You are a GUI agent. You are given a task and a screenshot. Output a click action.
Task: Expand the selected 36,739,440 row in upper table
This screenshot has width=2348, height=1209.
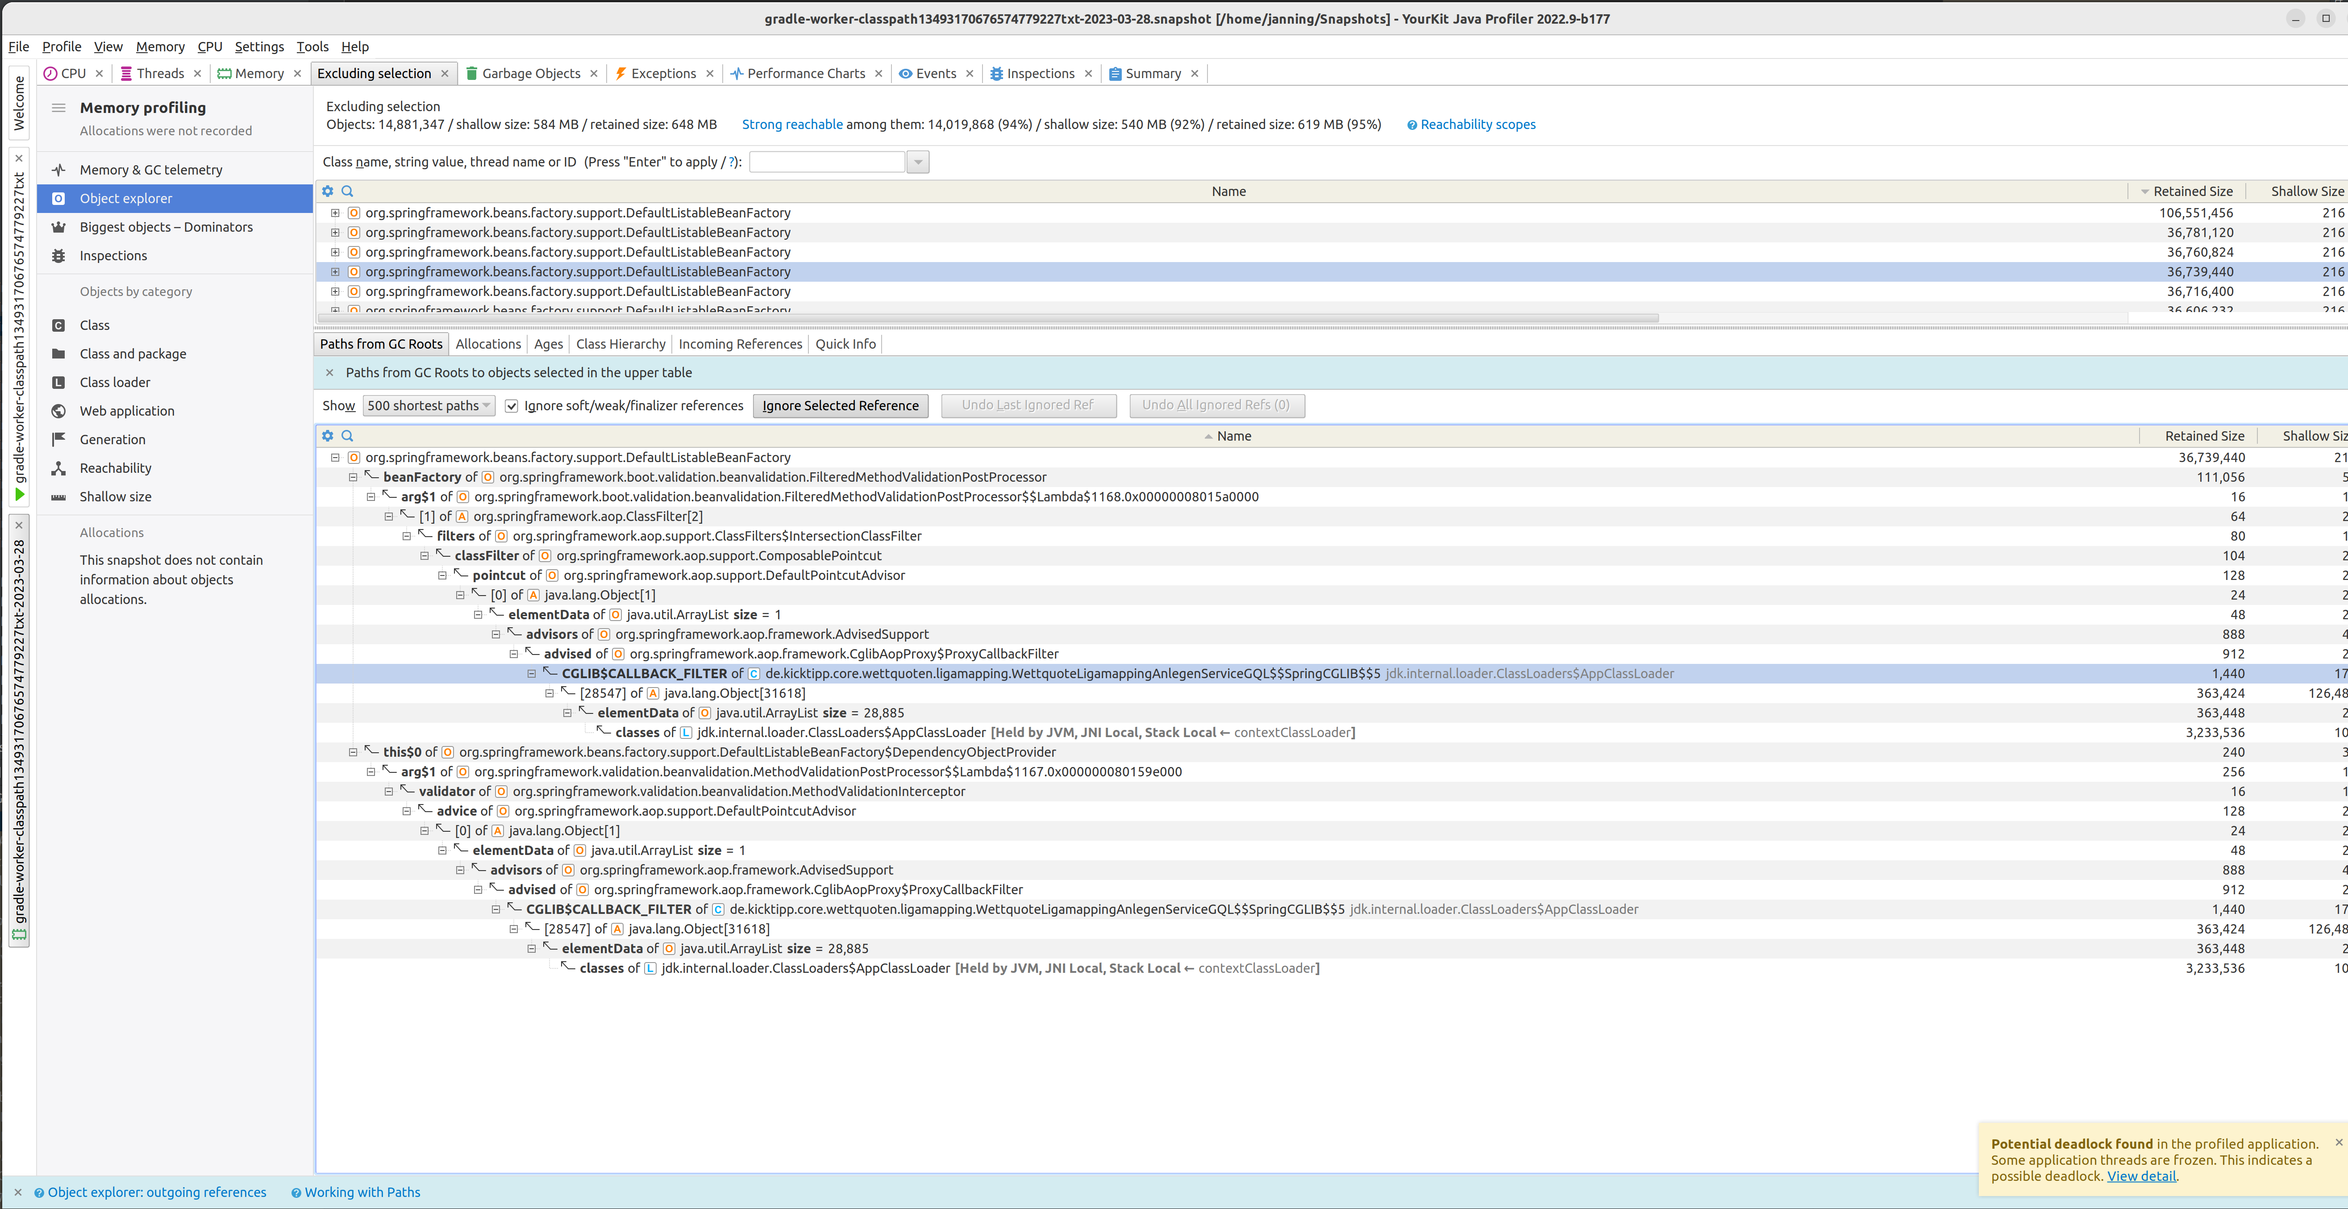point(334,272)
